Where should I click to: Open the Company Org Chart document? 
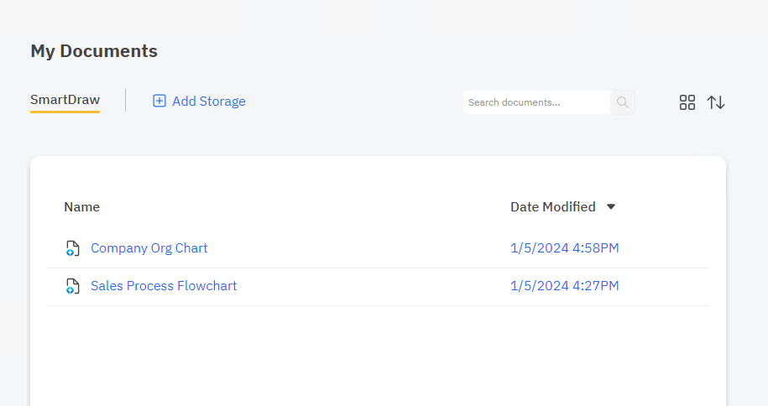[x=149, y=248]
